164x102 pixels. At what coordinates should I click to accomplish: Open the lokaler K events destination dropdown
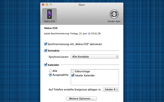(111, 89)
